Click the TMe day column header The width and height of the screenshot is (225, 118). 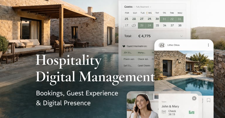(172, 13)
